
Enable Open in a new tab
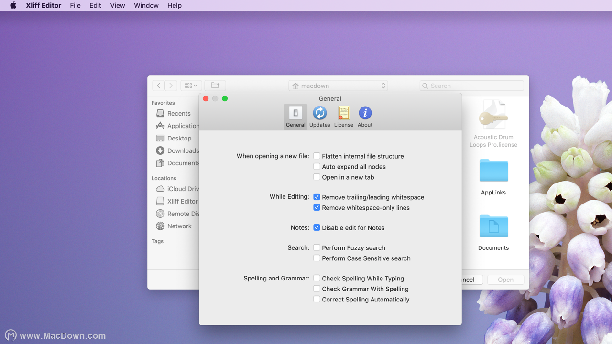point(317,177)
